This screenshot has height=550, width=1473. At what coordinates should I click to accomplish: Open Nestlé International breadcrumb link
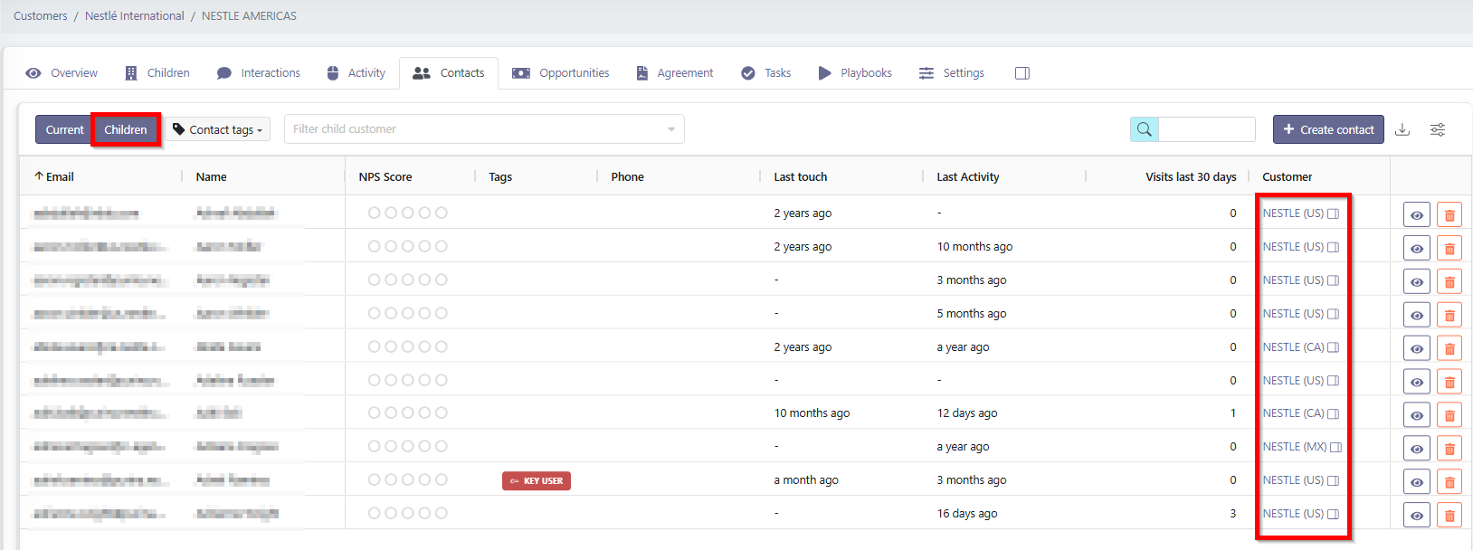coord(134,16)
